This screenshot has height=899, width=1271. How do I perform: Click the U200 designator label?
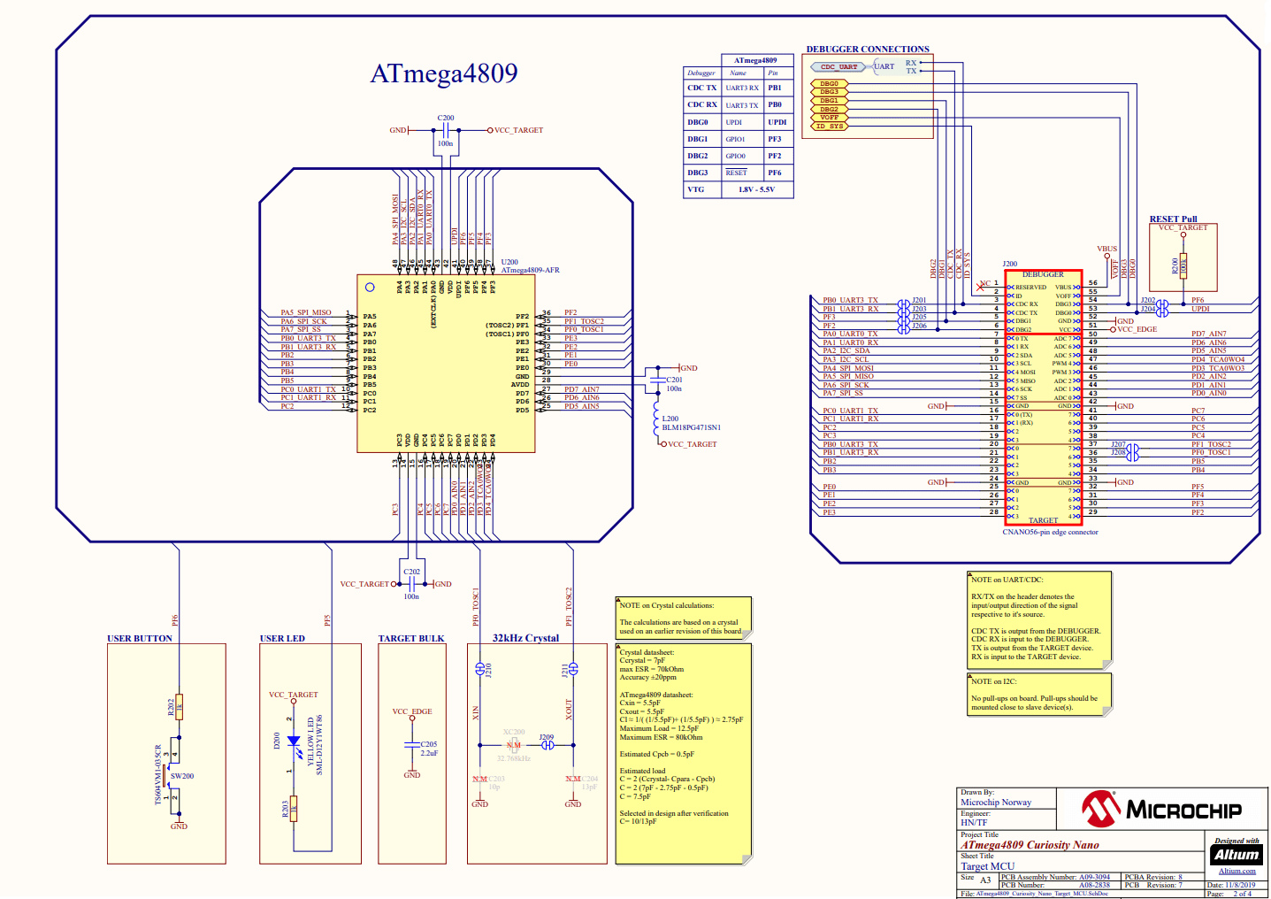pos(509,262)
